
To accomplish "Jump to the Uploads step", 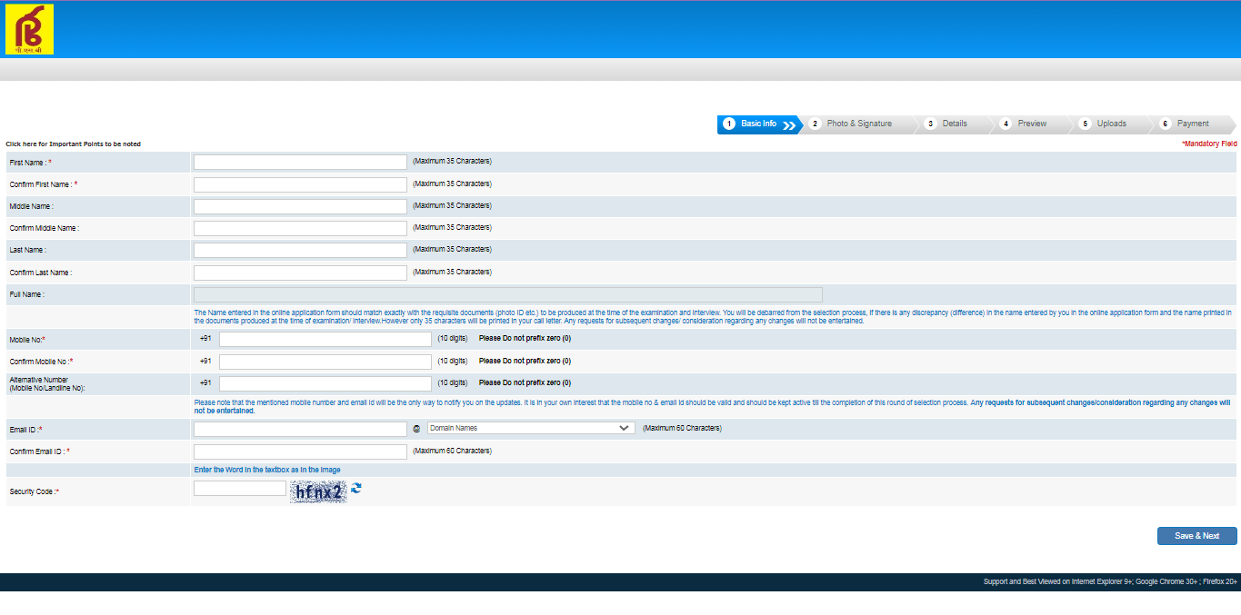I will (x=1110, y=124).
